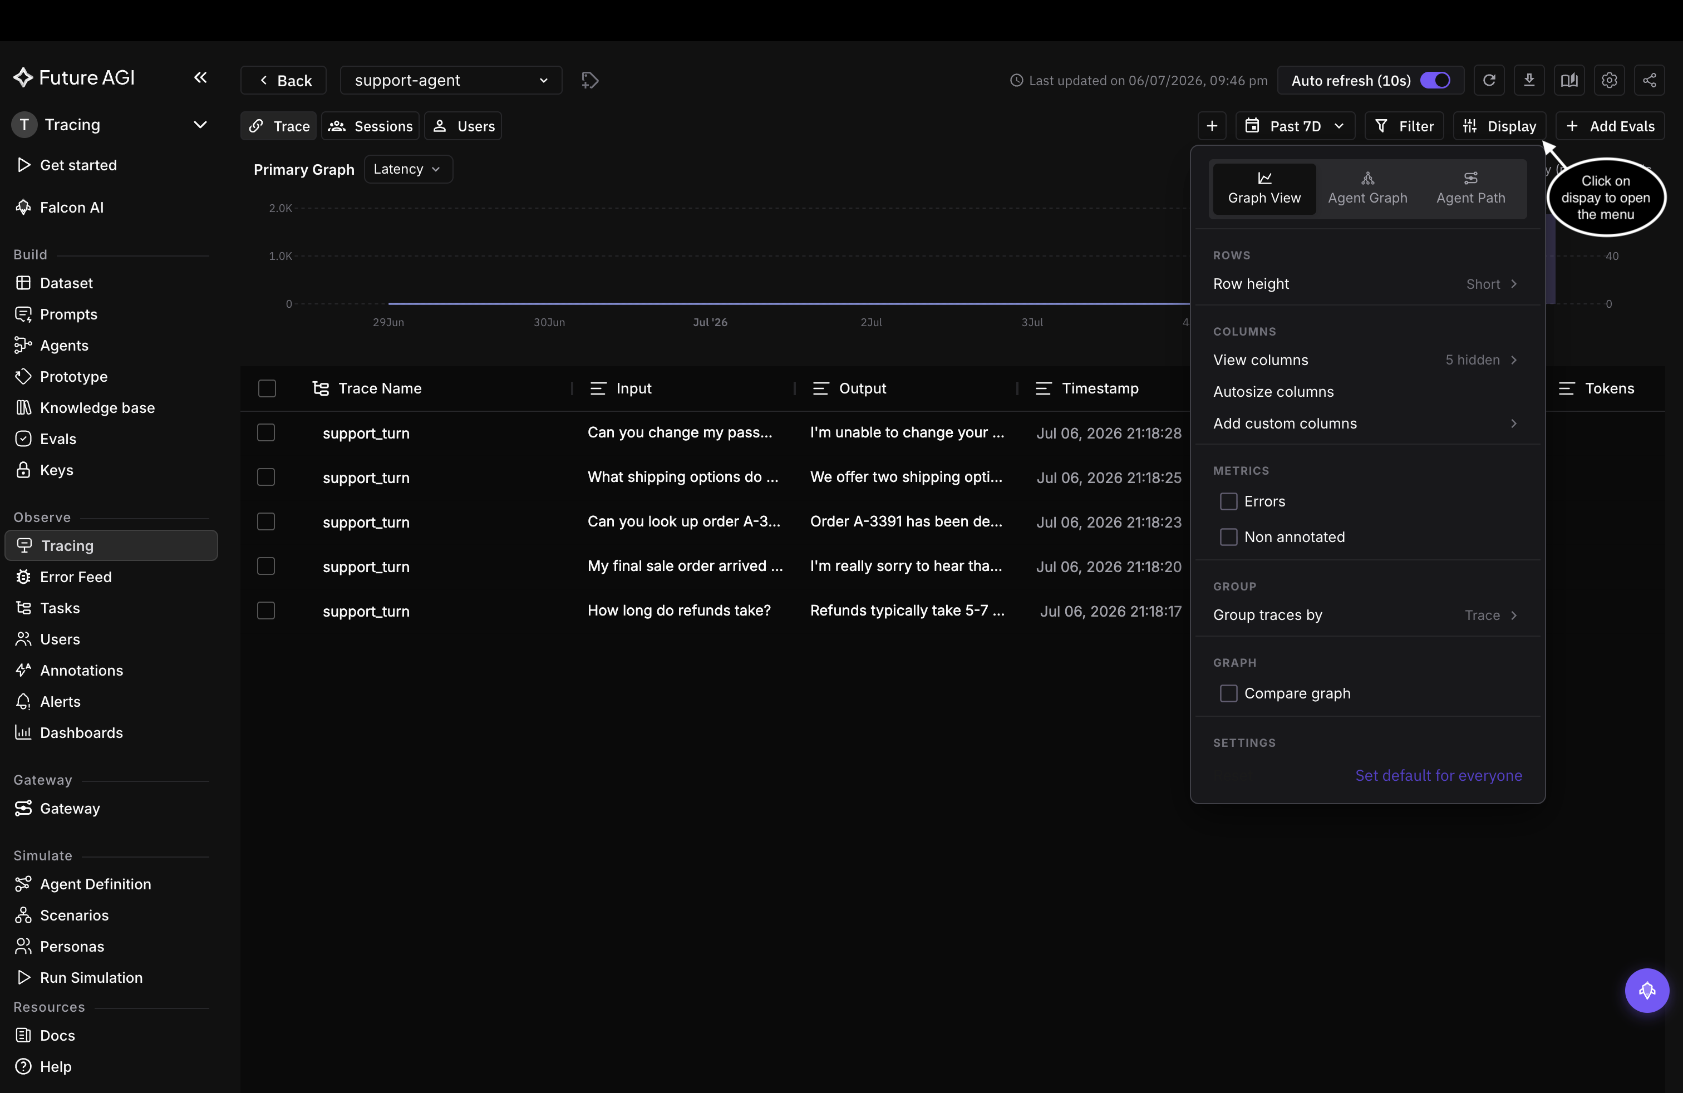The width and height of the screenshot is (1683, 1093).
Task: Expand Add custom columns submenu
Action: 1367,423
